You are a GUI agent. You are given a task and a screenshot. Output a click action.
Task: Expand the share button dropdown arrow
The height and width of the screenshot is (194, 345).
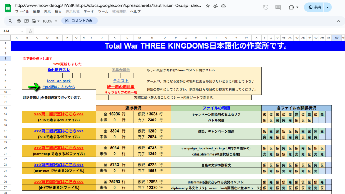[x=327, y=7]
